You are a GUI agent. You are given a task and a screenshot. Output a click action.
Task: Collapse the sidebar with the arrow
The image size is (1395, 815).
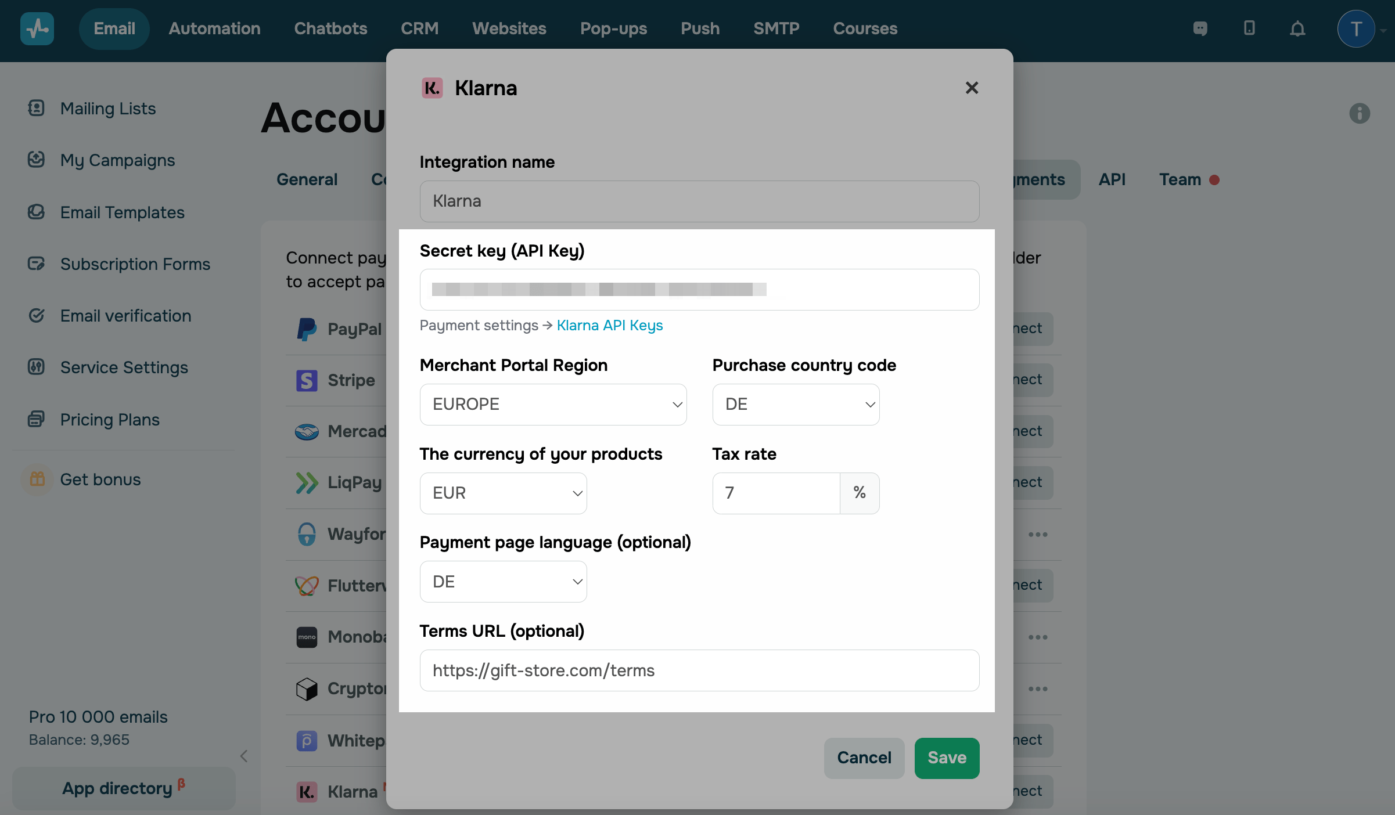tap(244, 756)
